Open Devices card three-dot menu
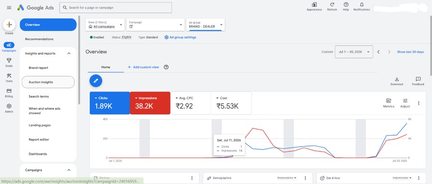 [192, 178]
